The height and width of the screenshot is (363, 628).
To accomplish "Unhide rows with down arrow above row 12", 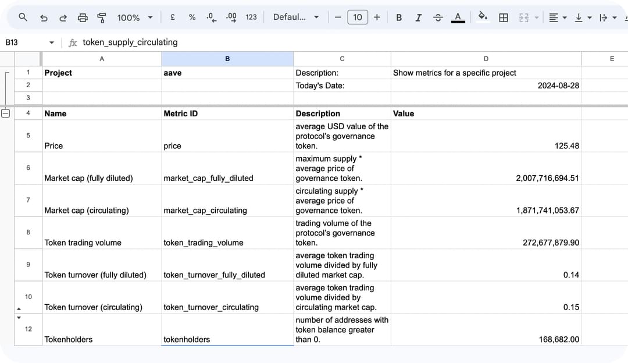I will [19, 318].
